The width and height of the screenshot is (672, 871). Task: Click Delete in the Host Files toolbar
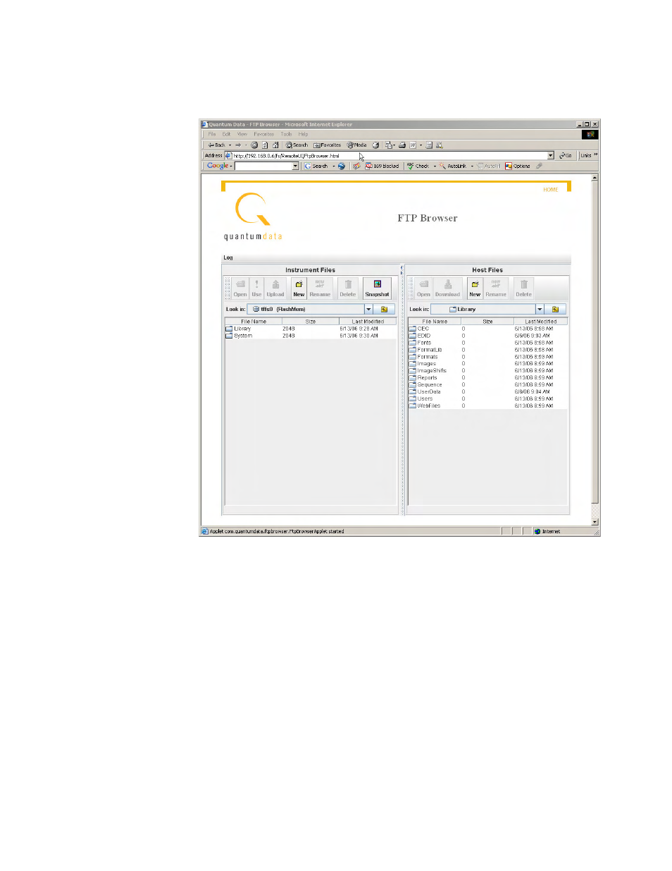pyautogui.click(x=523, y=288)
